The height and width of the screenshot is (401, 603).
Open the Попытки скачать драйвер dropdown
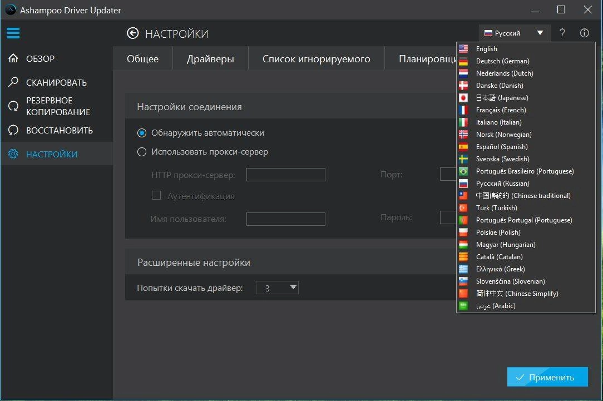277,288
